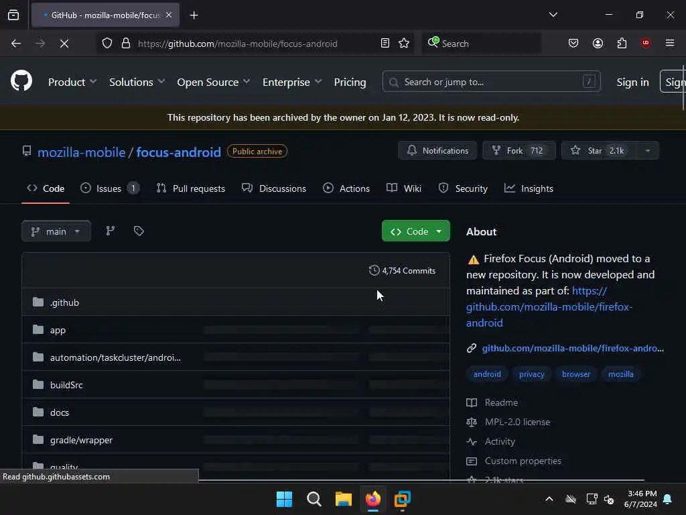Click the site security padlock icon
The width and height of the screenshot is (686, 515).
[x=126, y=44]
